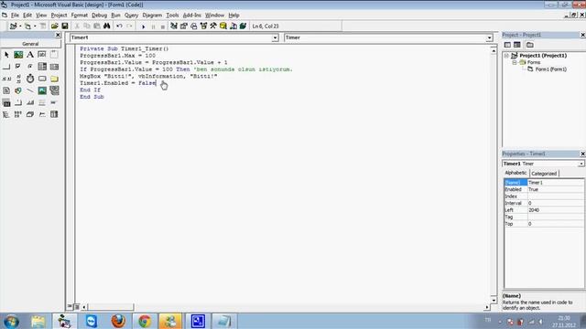Switch to the Alphabetic tab

[515, 173]
